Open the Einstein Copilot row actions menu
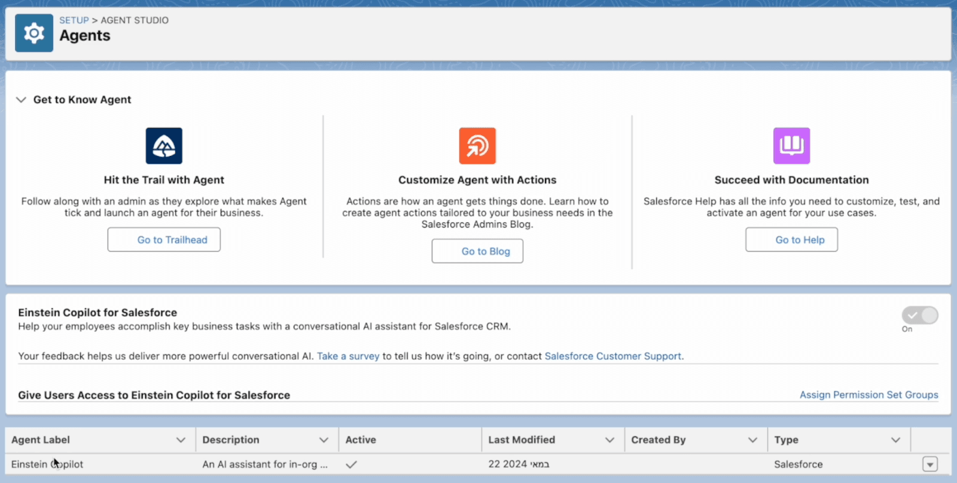Screen dimensions: 957x483 coord(929,464)
